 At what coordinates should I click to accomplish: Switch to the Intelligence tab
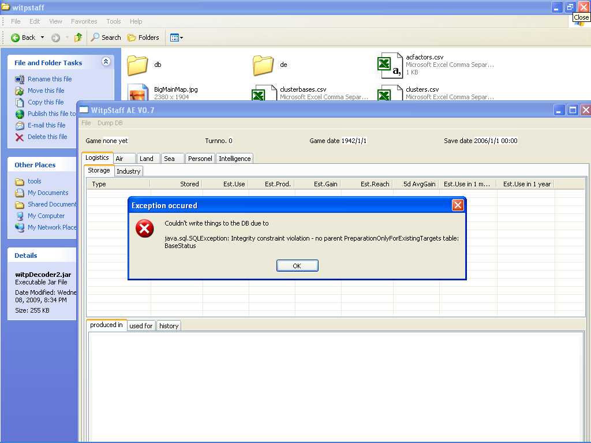[x=235, y=159]
